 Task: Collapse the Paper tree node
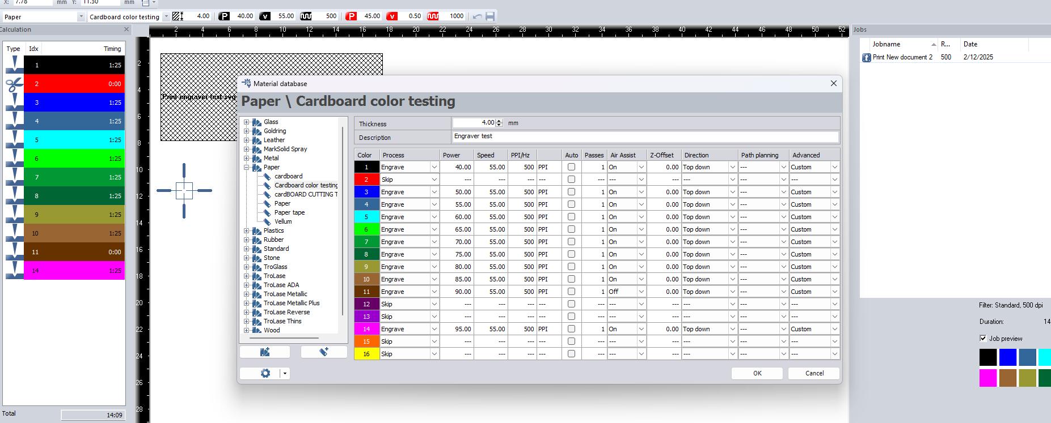pos(247,167)
